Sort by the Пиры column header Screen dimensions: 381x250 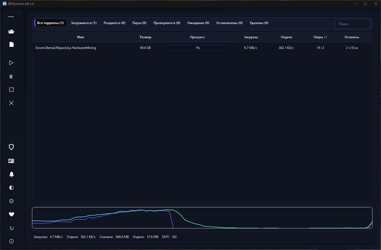point(320,37)
